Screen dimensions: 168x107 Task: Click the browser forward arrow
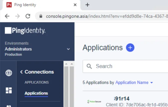click(x=17, y=16)
